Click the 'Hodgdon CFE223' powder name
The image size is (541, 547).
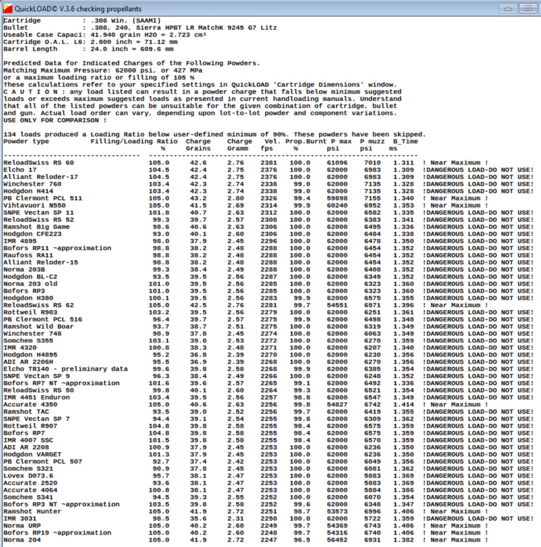[32, 234]
